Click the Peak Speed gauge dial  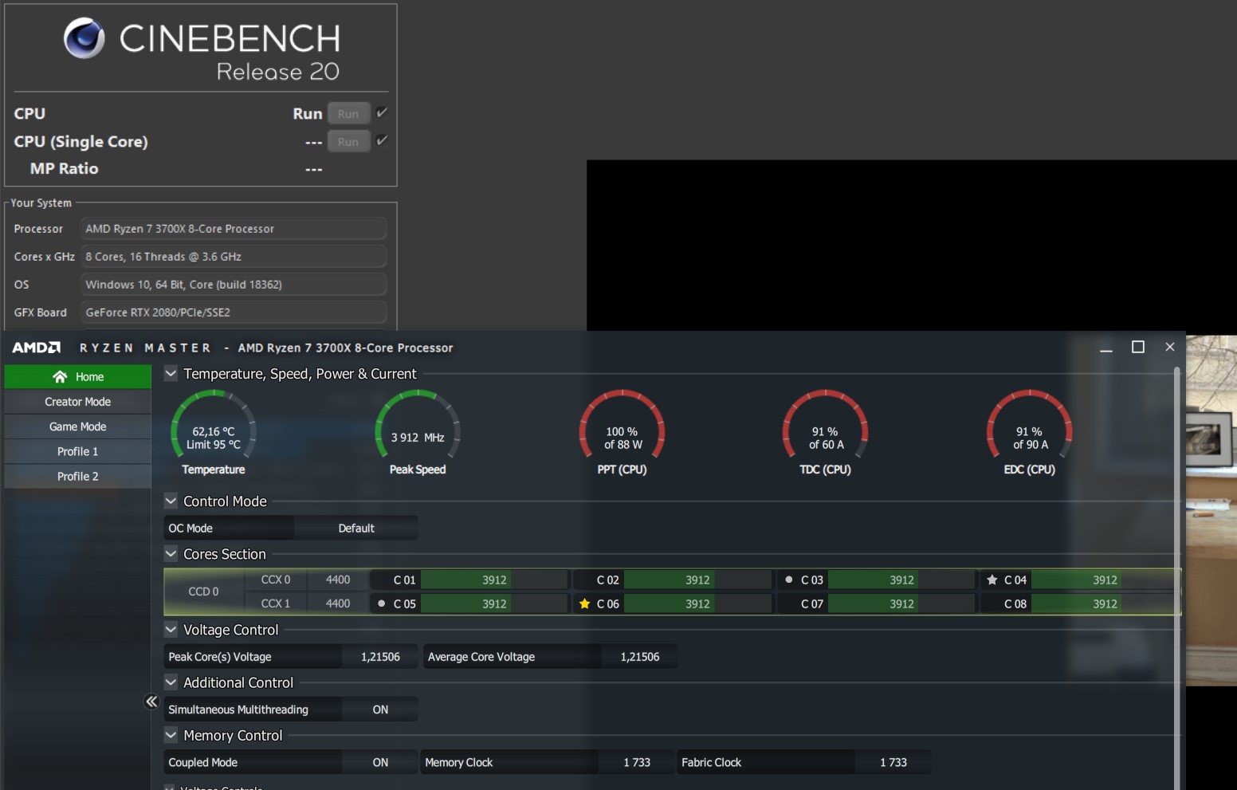[418, 424]
